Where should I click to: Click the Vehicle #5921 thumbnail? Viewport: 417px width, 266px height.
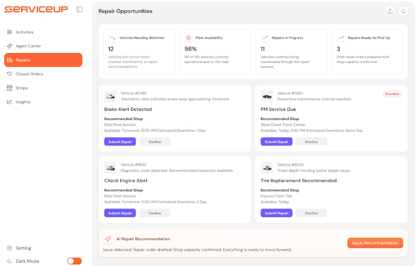click(x=267, y=97)
